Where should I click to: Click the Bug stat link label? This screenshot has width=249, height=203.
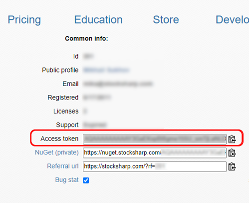[x=67, y=180]
